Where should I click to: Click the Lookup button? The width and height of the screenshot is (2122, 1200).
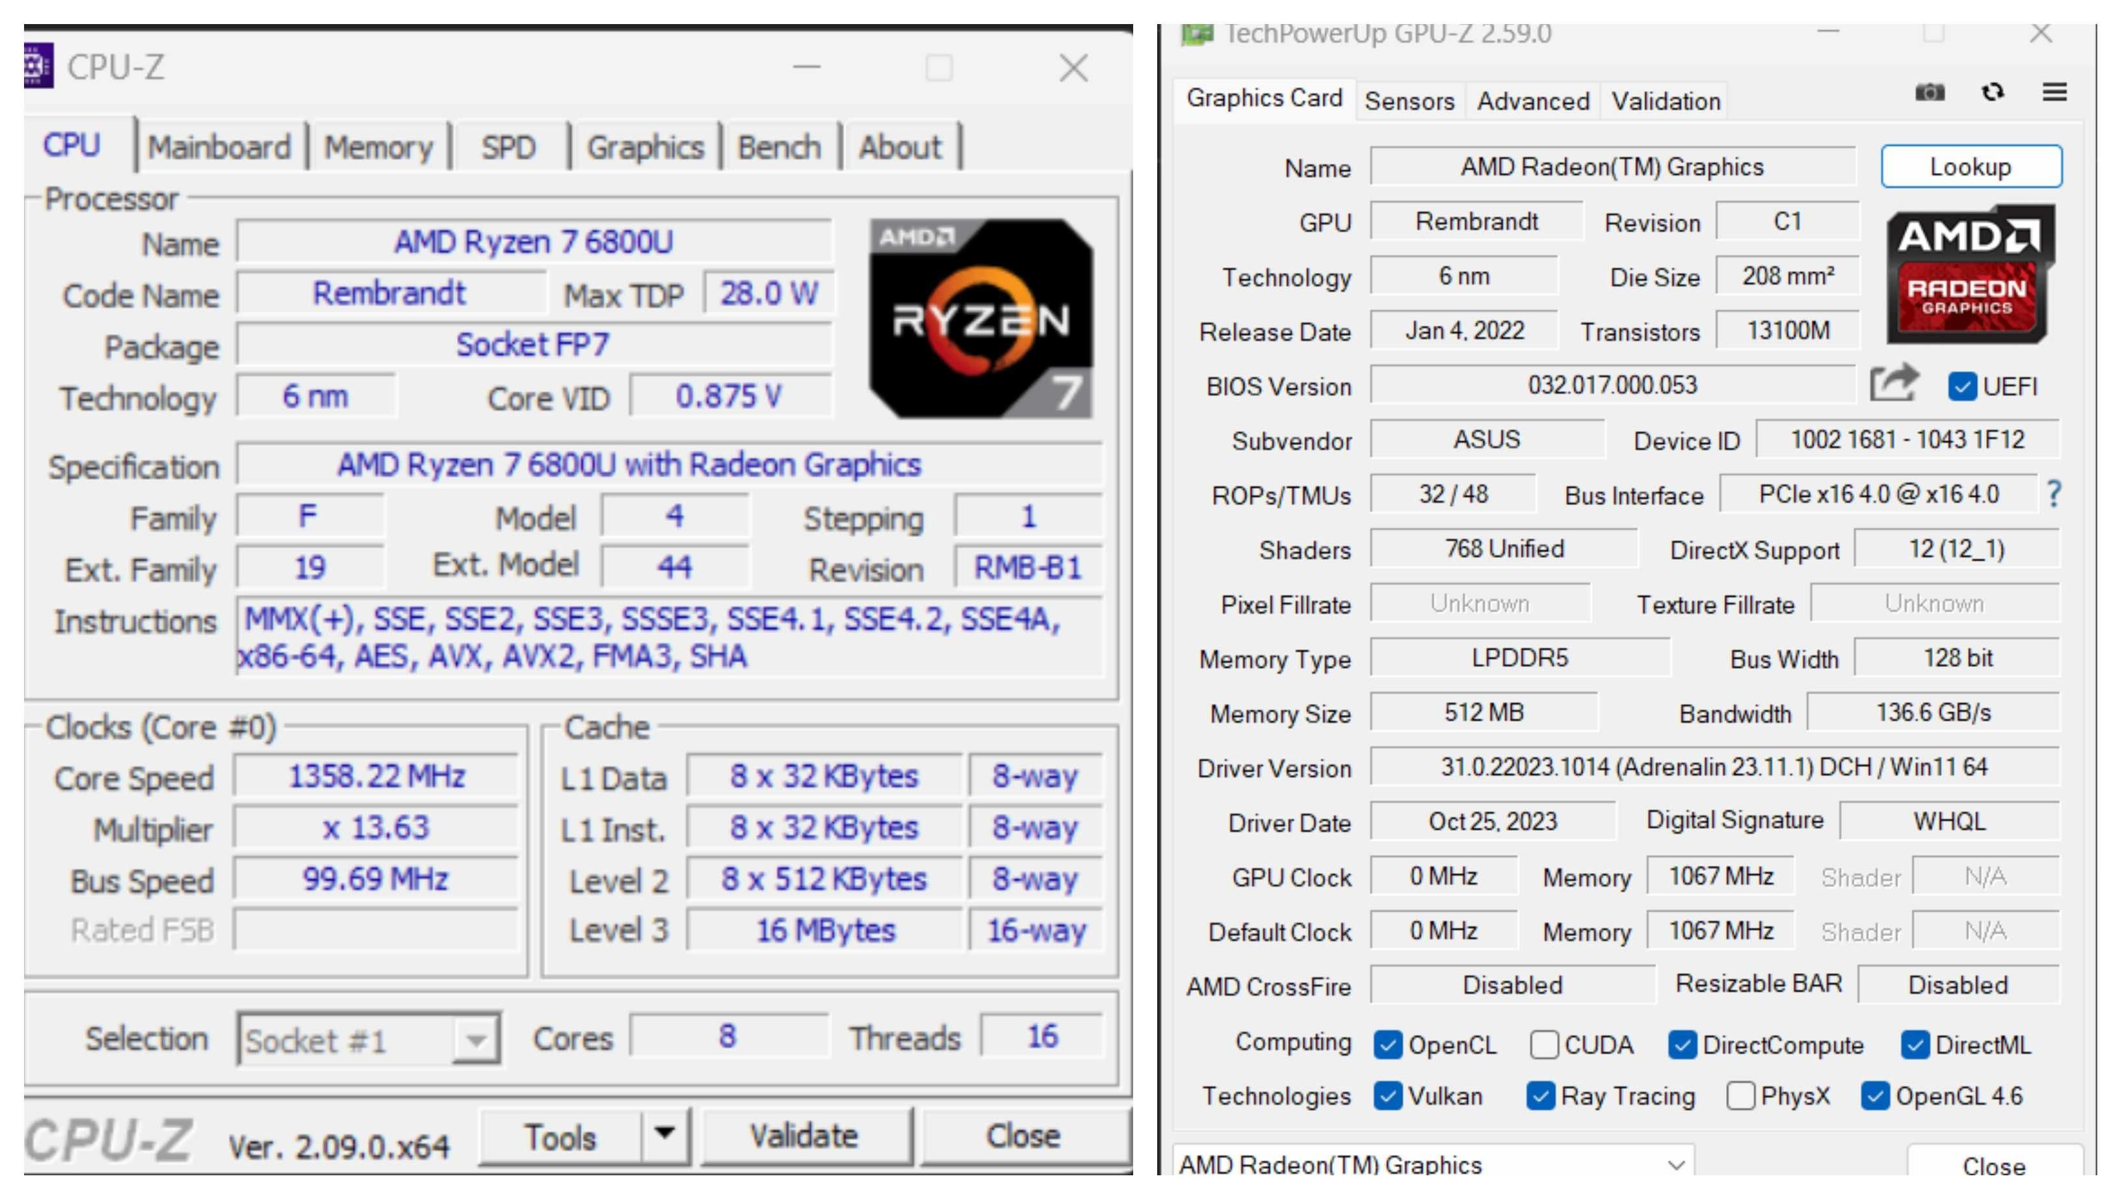click(1971, 166)
